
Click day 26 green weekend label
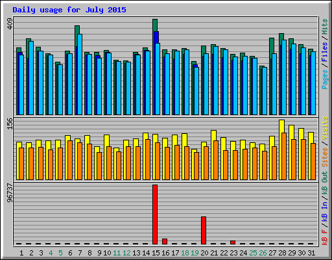coord(263,253)
